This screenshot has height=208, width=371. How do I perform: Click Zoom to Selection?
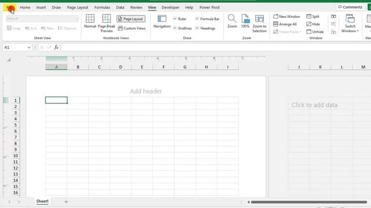tap(259, 23)
